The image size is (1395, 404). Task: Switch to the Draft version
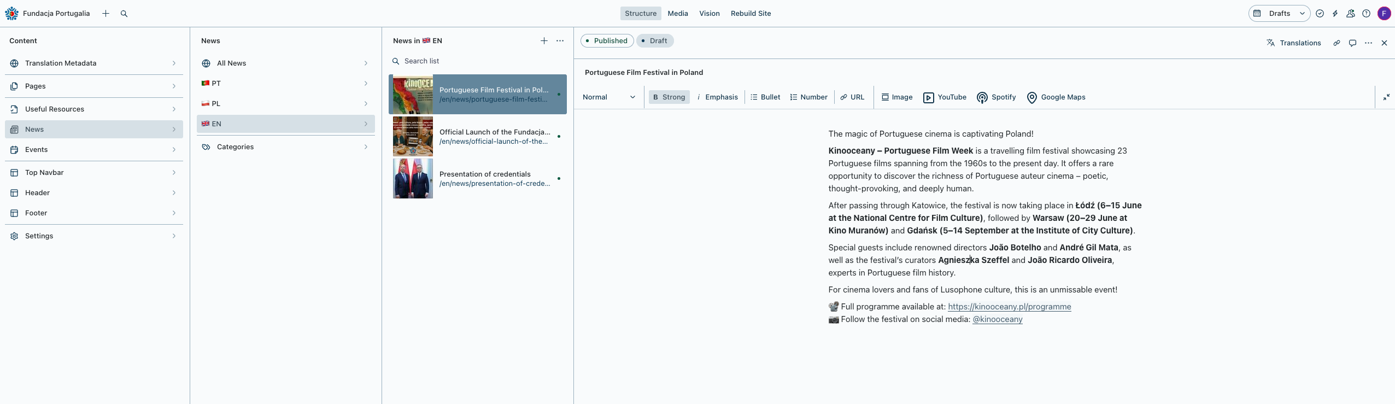pos(654,41)
